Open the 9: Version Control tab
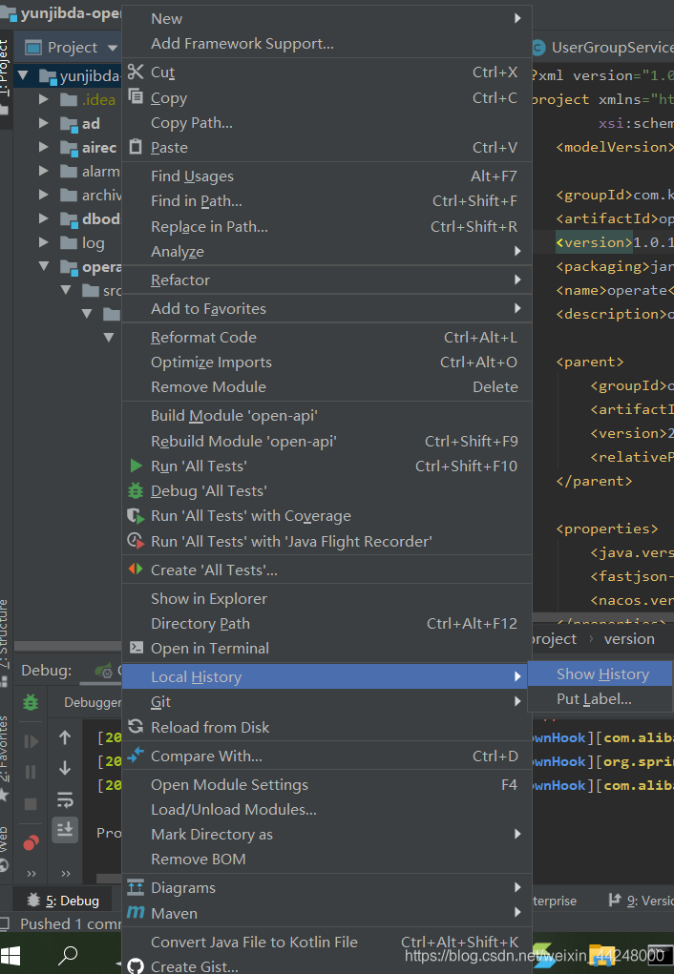674x974 pixels. click(x=641, y=901)
